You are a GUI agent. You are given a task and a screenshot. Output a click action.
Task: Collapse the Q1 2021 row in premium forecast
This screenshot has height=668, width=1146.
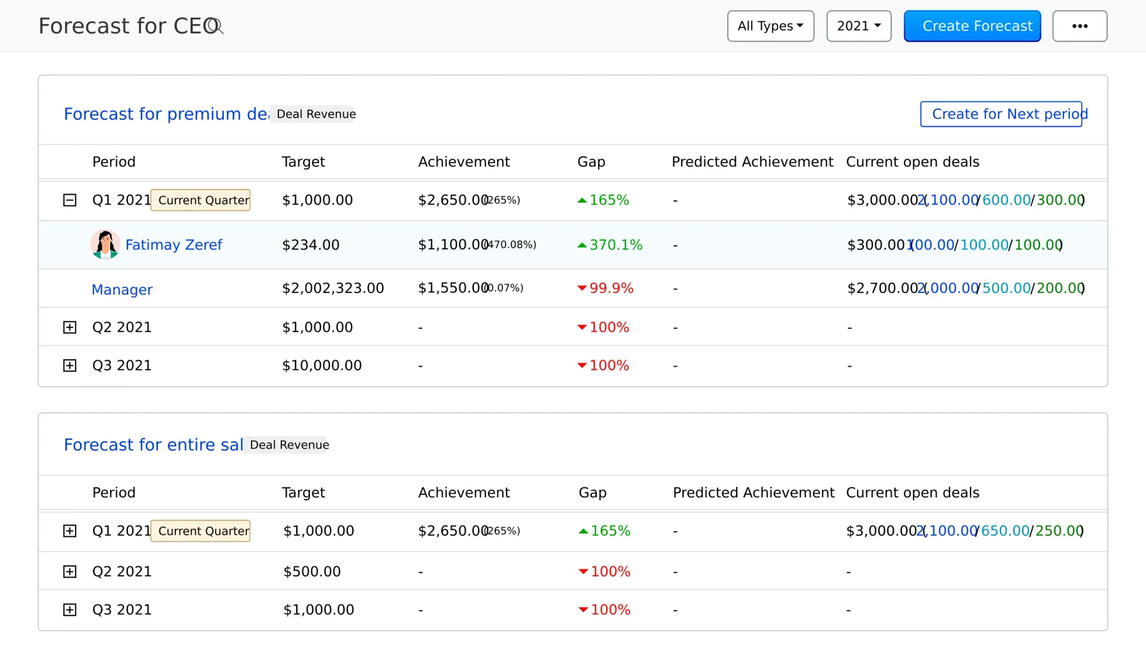point(70,200)
